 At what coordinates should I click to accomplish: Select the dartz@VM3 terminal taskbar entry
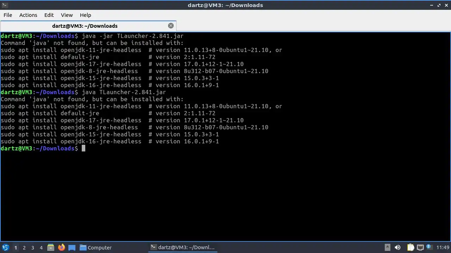click(x=183, y=247)
